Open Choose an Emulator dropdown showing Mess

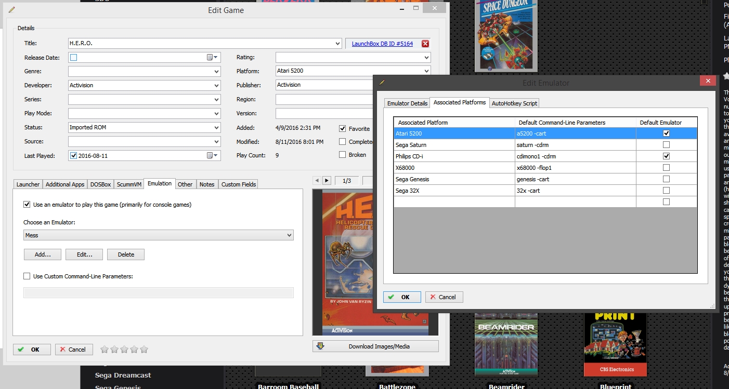tap(159, 235)
